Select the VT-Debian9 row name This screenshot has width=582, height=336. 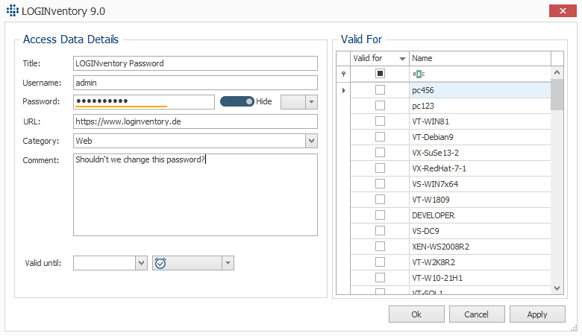click(x=433, y=137)
